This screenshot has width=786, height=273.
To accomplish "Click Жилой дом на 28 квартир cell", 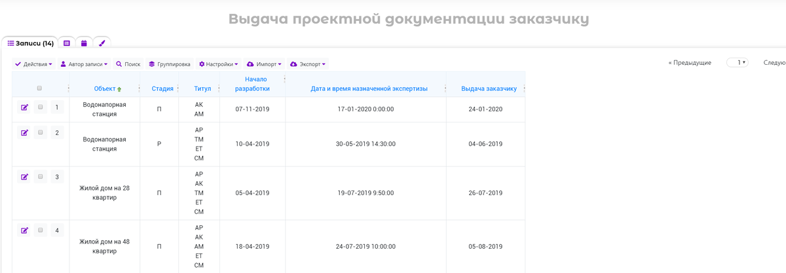I will pyautogui.click(x=104, y=192).
